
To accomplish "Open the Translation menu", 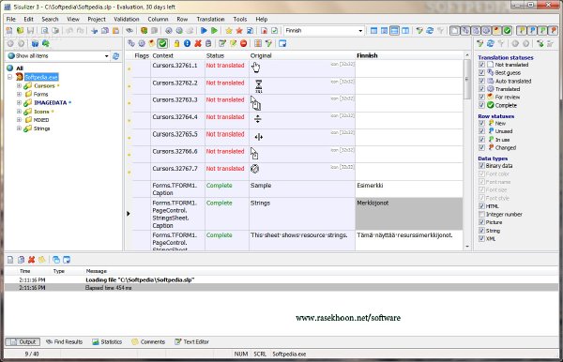I will [x=210, y=19].
